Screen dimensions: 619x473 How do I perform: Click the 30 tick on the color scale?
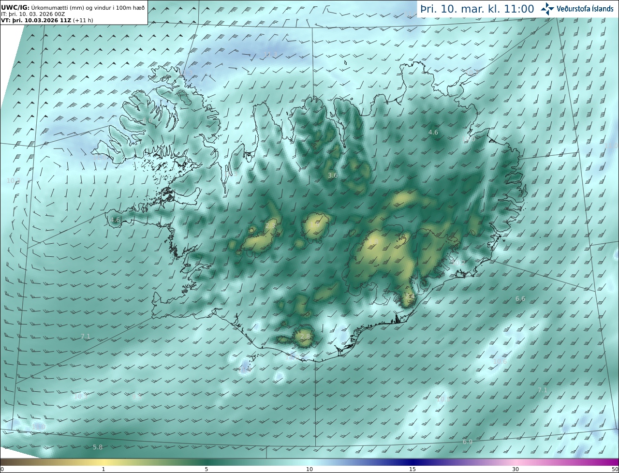pyautogui.click(x=516, y=469)
